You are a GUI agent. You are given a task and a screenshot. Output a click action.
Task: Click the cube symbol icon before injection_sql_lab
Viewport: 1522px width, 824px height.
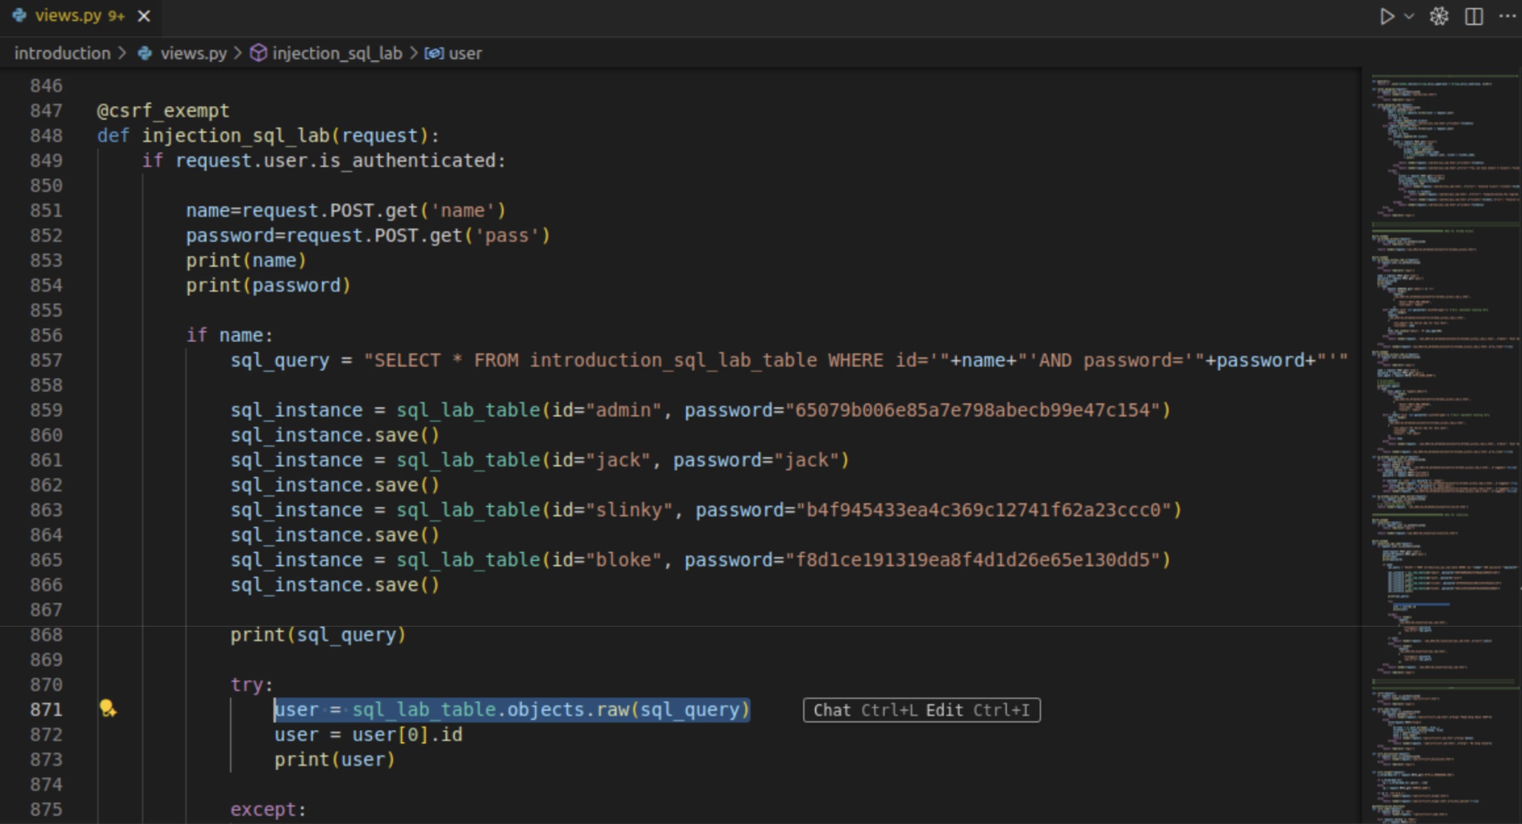coord(258,53)
